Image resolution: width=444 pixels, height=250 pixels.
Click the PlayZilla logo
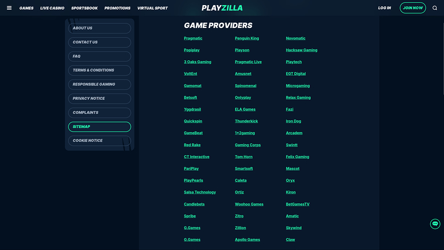click(222, 8)
